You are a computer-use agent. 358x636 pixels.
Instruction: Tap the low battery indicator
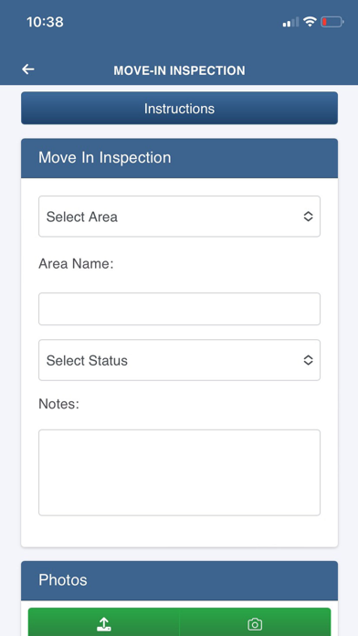coord(332,22)
